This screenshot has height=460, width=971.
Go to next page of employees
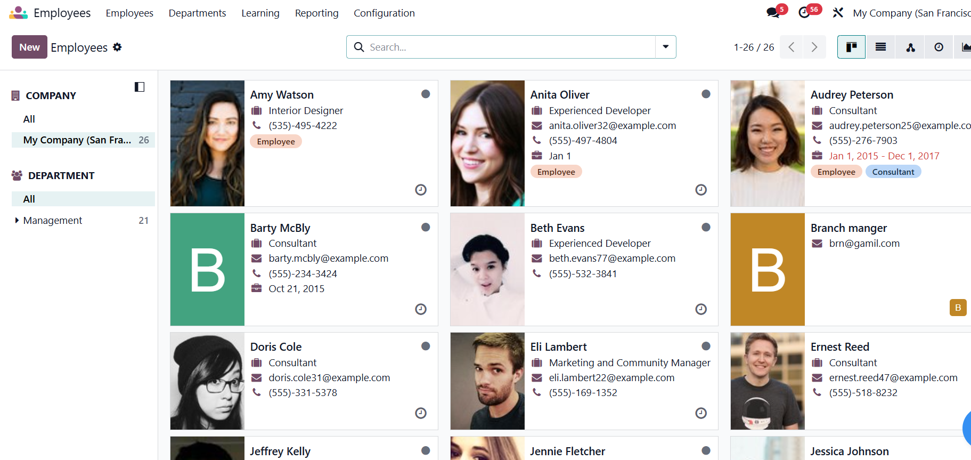click(814, 47)
